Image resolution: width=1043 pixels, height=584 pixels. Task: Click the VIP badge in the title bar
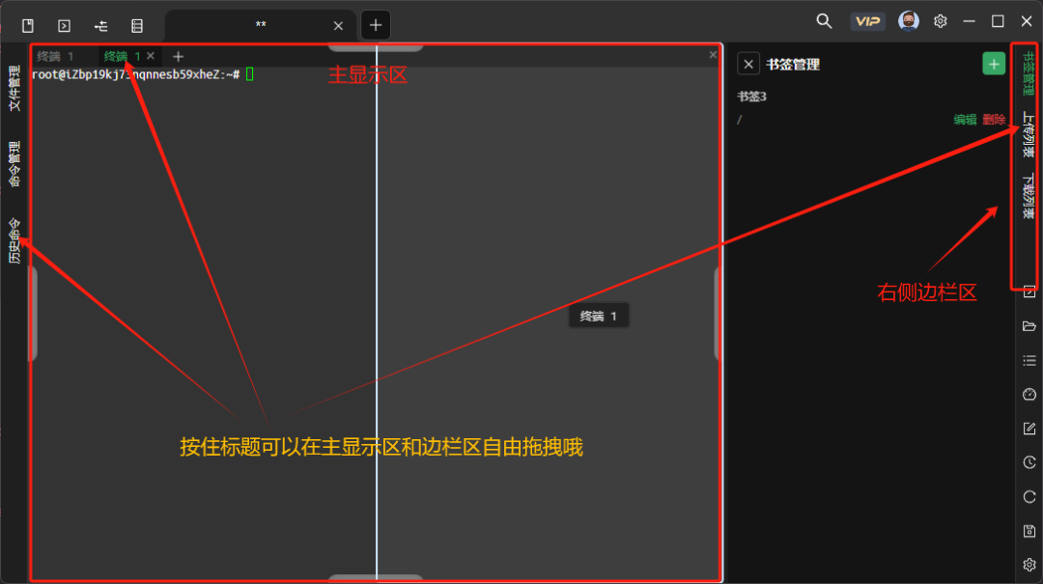[867, 19]
